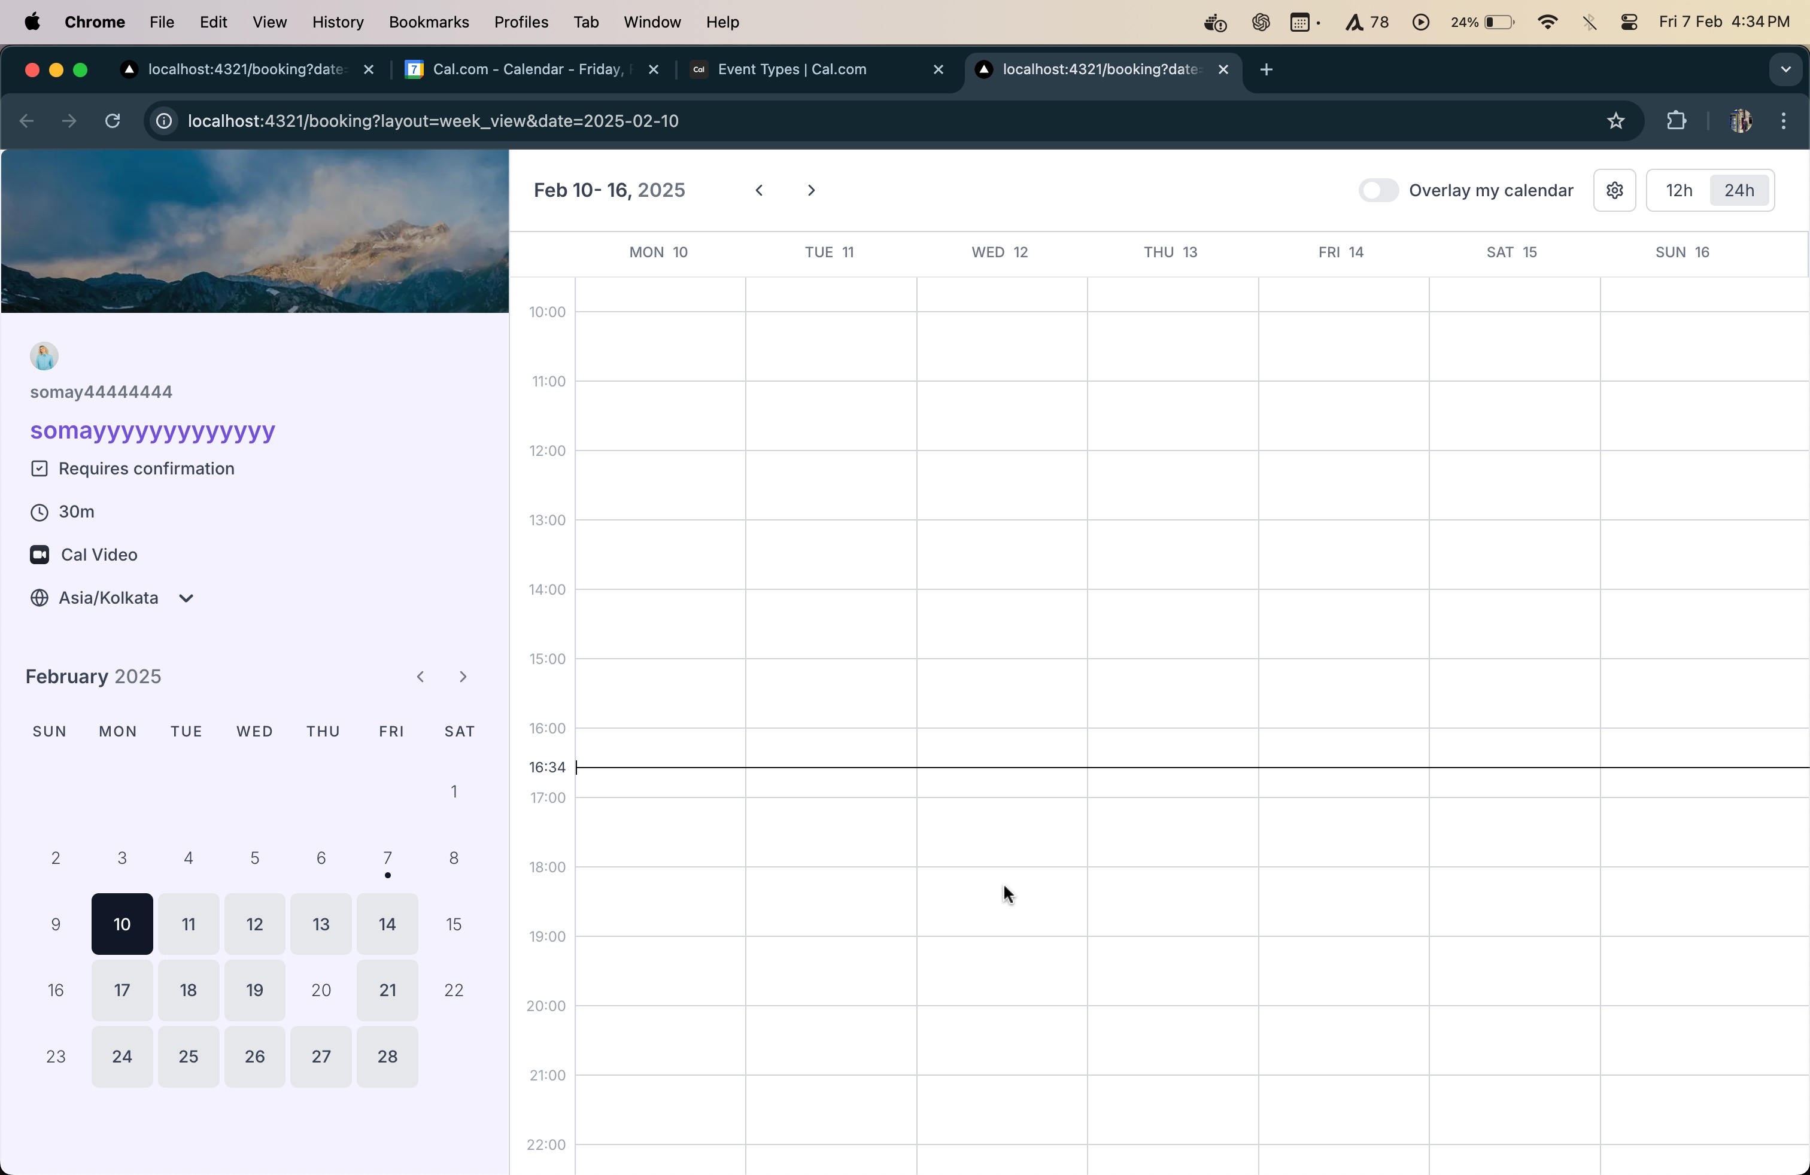Toggle Overlay my calendar switch
The width and height of the screenshot is (1810, 1175).
point(1378,190)
